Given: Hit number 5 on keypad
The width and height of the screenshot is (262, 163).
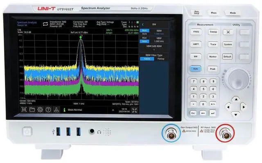Looking at the screenshot, I should (203, 89).
